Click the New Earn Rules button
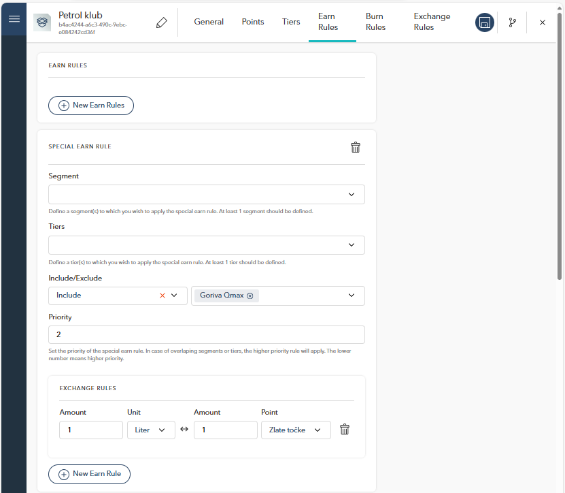 click(91, 106)
